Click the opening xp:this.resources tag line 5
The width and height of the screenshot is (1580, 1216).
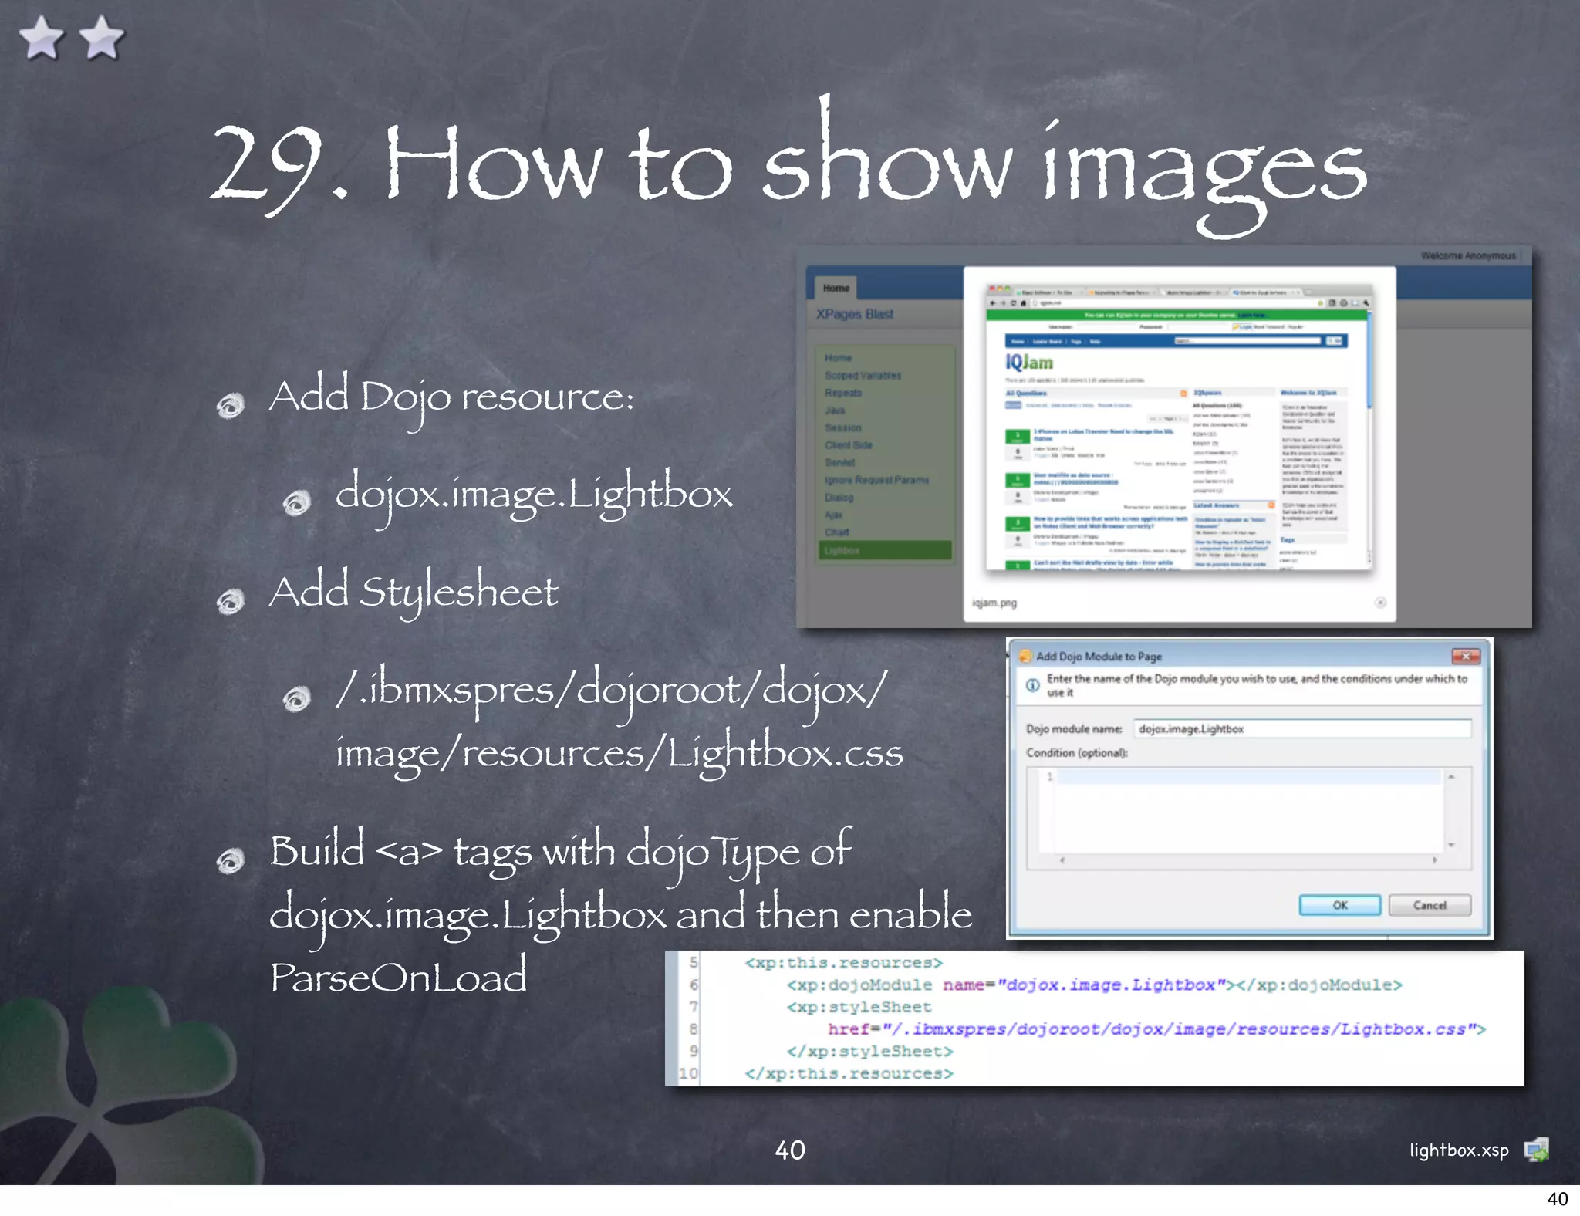843,963
